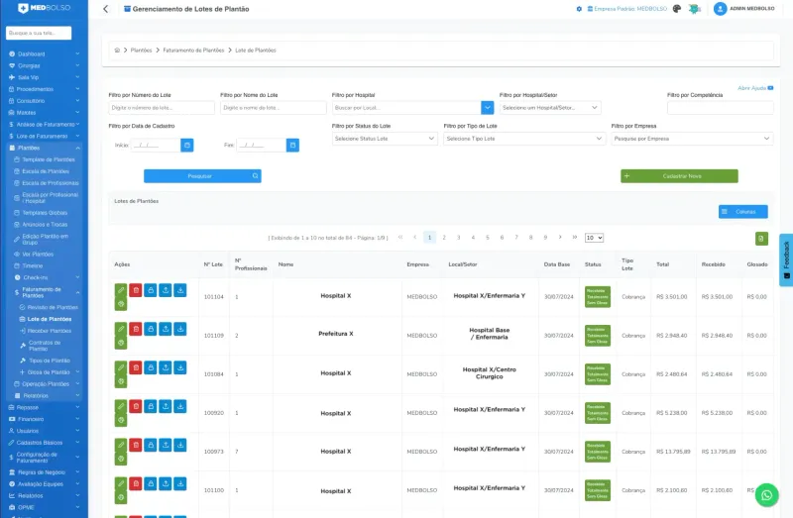This screenshot has height=518, width=793.
Task: Open the Pesquise por Empresa dropdown
Action: click(x=692, y=139)
